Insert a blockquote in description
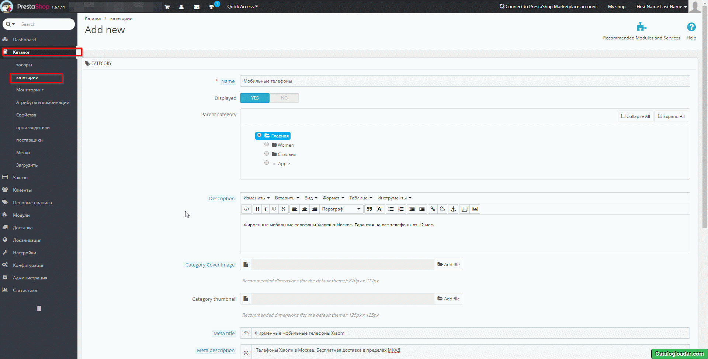The height and width of the screenshot is (359, 708). tap(369, 209)
